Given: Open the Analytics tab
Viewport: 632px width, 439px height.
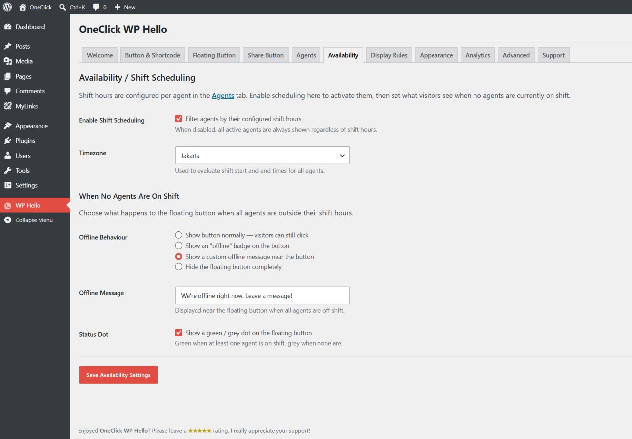Looking at the screenshot, I should 477,55.
